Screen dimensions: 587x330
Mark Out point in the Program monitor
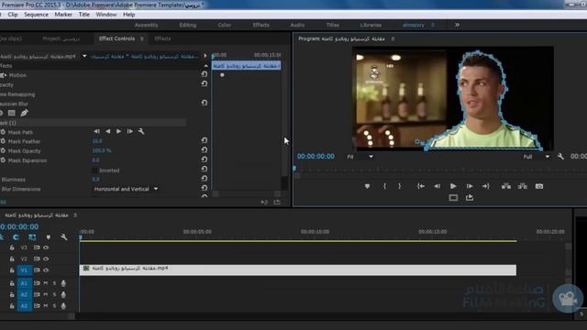click(x=400, y=186)
